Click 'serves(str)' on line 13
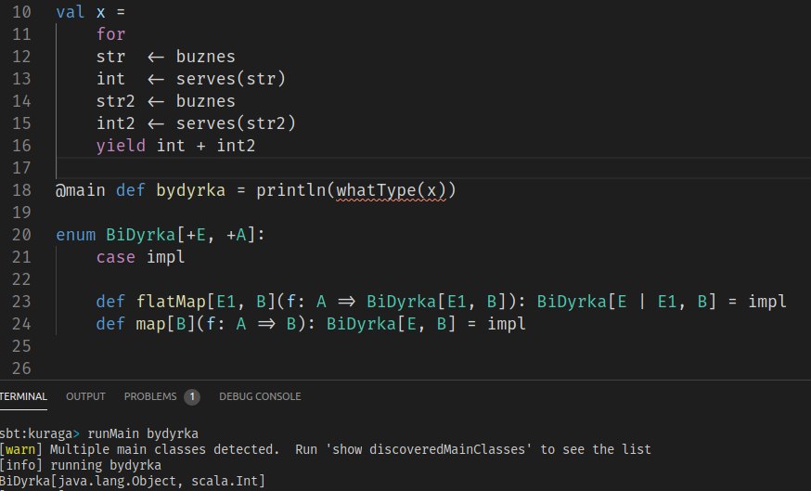Screen dimensions: 811x491 [231, 79]
